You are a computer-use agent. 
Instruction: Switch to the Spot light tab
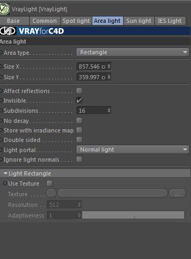coord(76,21)
